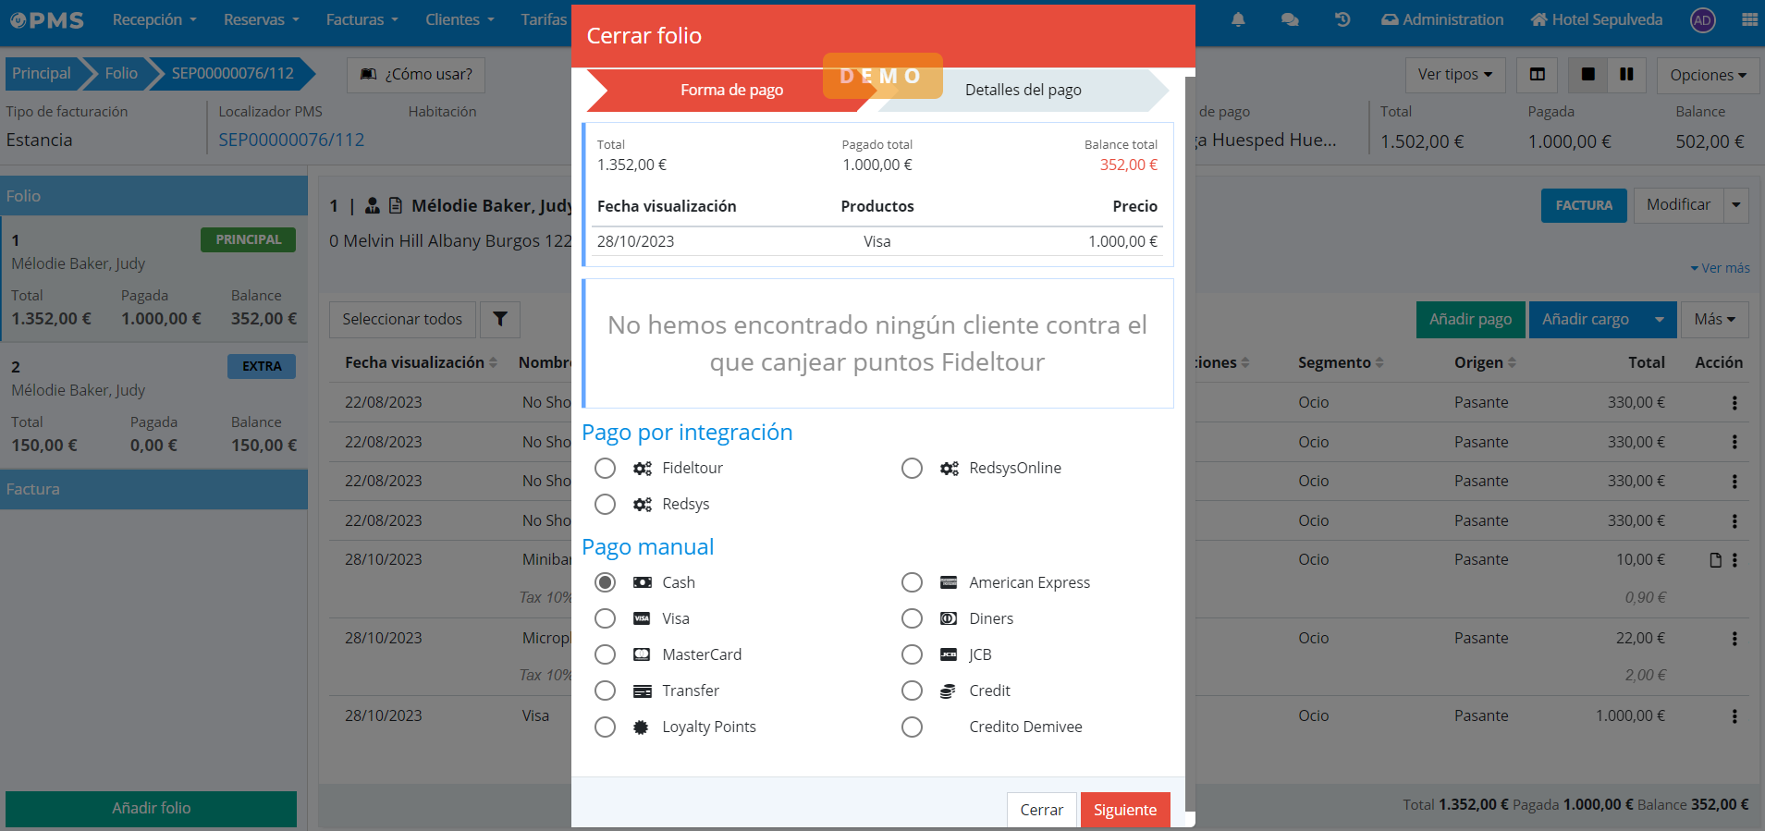
Task: Open action menu for Visa 1.000,00 € row
Action: [1734, 716]
